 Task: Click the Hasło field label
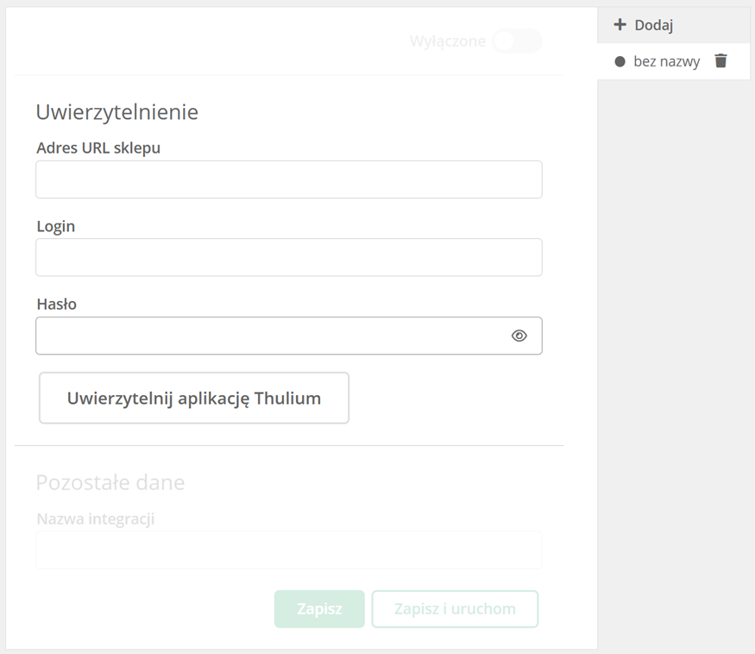(x=56, y=304)
